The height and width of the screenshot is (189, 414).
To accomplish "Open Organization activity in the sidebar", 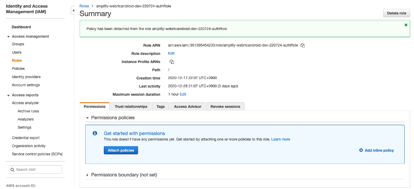I will (29, 146).
